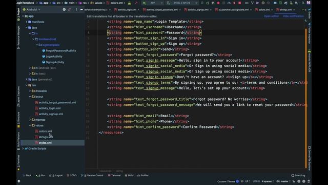The image size is (328, 185).
Task: Open Version Control tool window
Action: pyautogui.click(x=92, y=175)
